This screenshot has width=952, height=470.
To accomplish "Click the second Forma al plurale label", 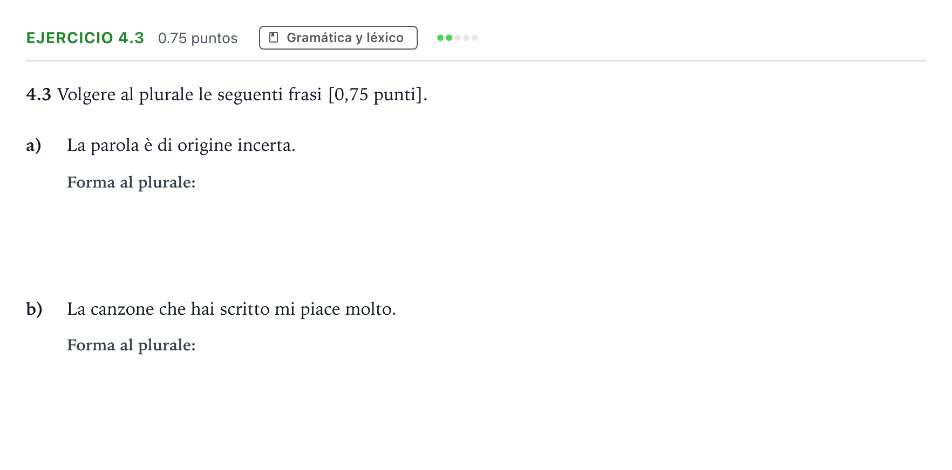I will point(131,345).
